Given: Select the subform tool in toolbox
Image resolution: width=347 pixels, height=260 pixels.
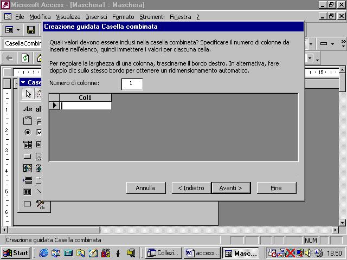Looking at the screenshot, I should [x=28, y=192].
